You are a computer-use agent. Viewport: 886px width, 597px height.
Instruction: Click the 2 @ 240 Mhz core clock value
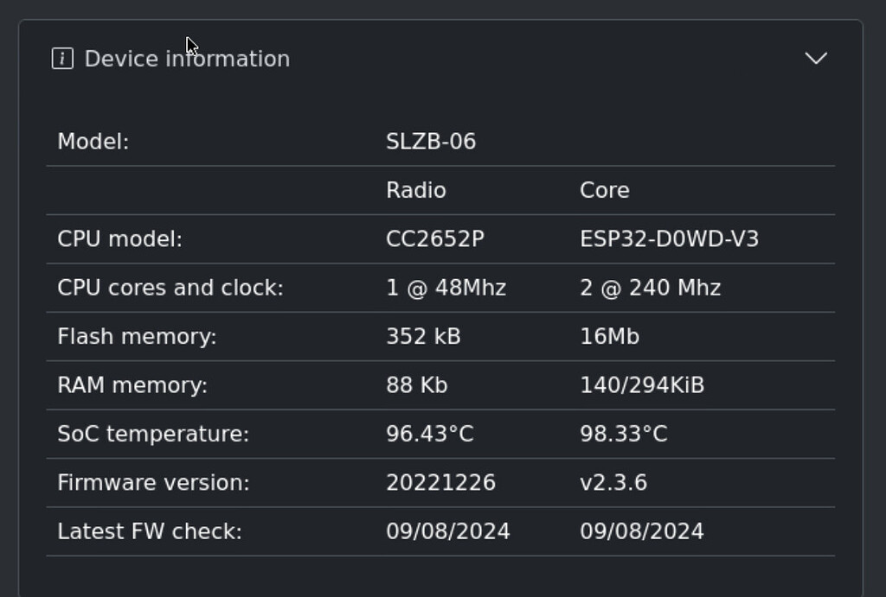coord(650,288)
